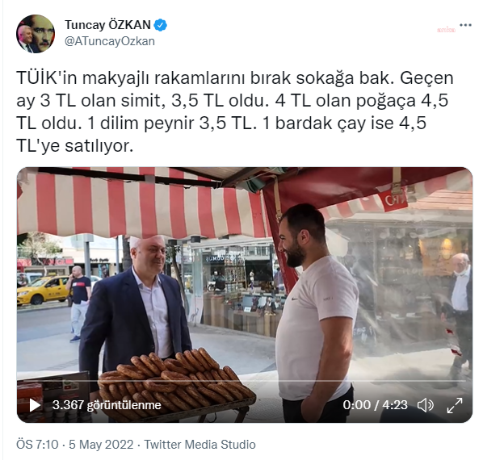The width and height of the screenshot is (483, 460).
Task: Click the 3.367 görüntülenme view count
Action: (107, 405)
